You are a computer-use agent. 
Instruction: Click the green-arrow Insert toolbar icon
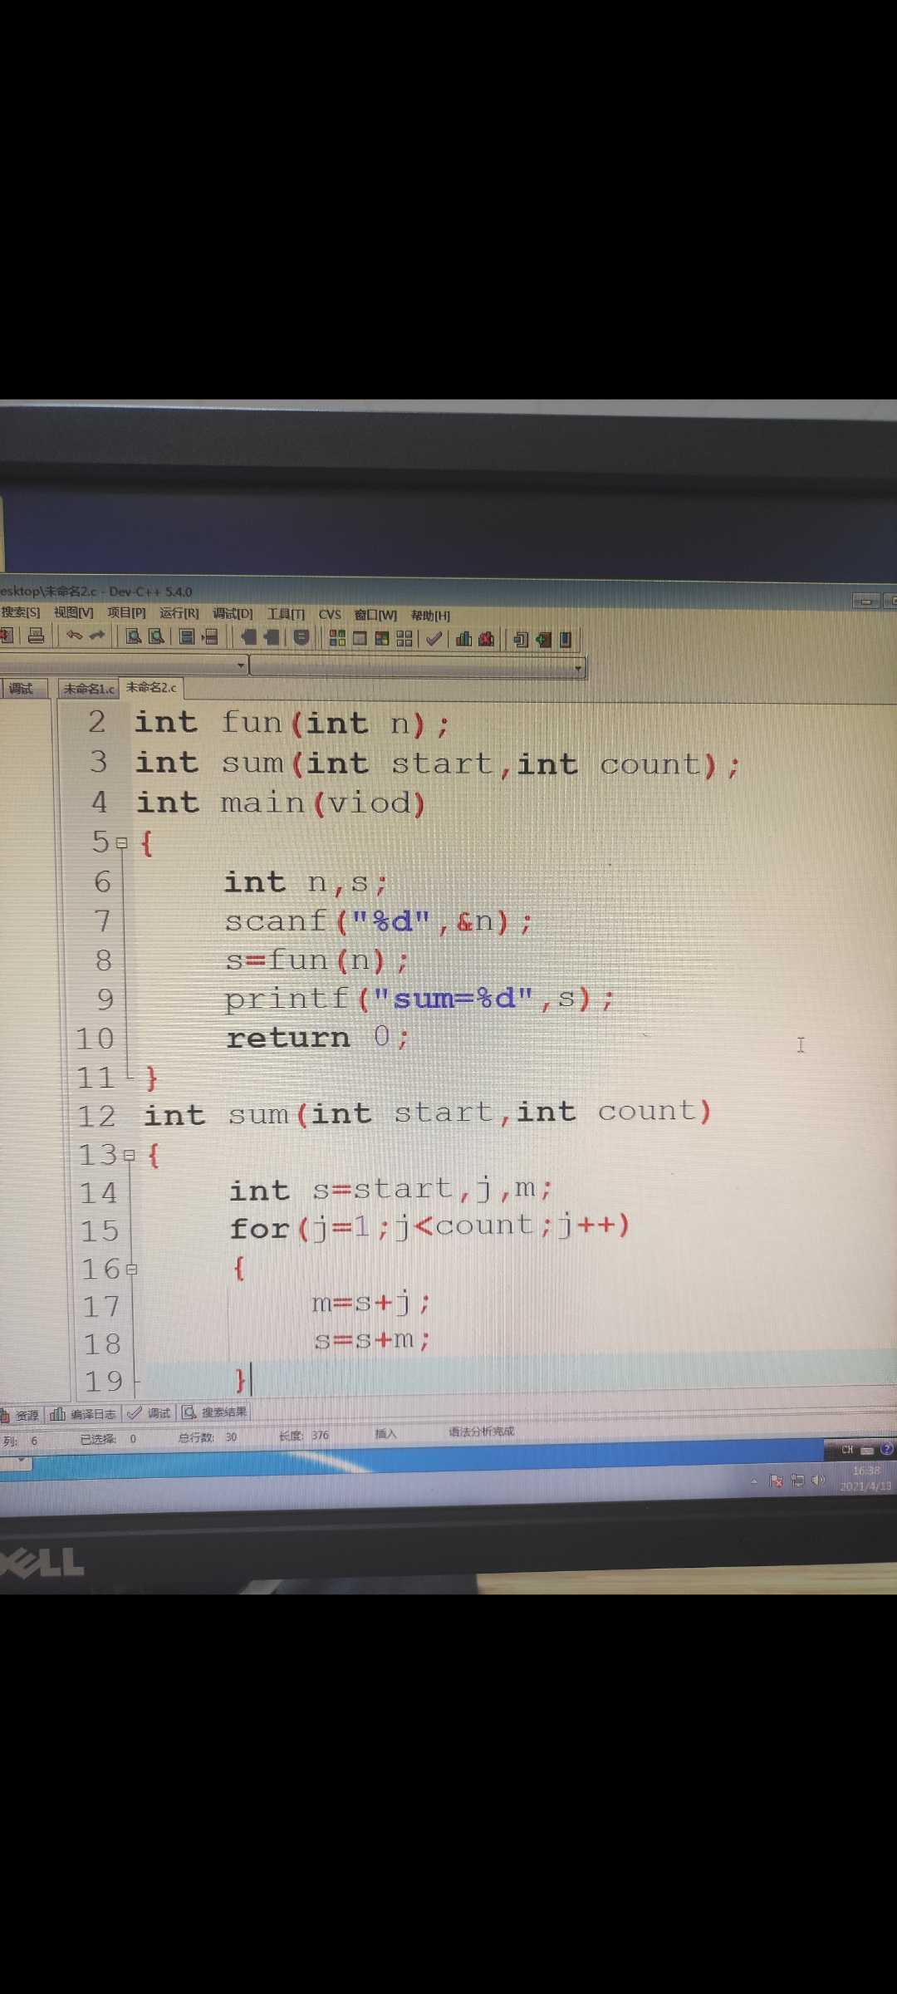[544, 639]
